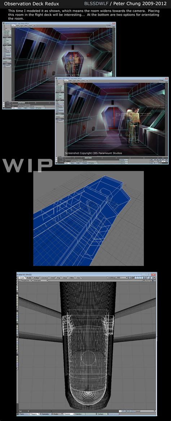The image size is (171, 421).
Task: Select Polygons mode in Modeler
Action: (x=35, y=414)
